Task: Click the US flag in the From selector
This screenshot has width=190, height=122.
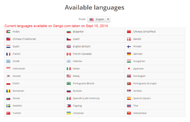Action: click(x=92, y=19)
